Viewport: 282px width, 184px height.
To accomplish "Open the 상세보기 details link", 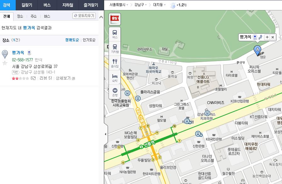I will tap(65, 78).
